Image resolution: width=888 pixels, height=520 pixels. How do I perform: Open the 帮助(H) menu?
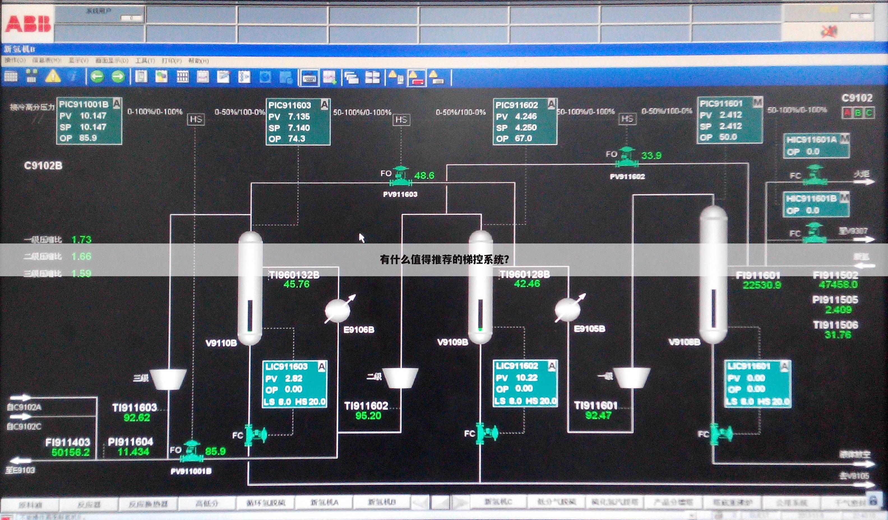pos(198,61)
